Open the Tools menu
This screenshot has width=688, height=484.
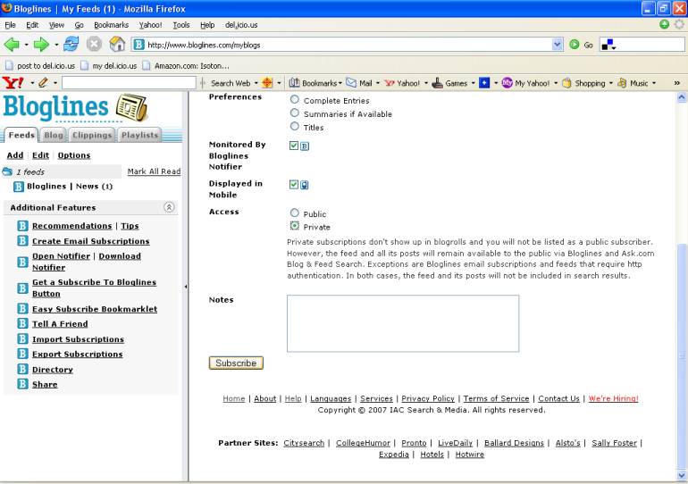(181, 25)
